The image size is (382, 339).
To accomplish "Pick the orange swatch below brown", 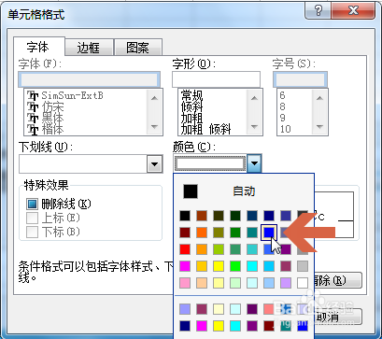I will click(x=202, y=233).
